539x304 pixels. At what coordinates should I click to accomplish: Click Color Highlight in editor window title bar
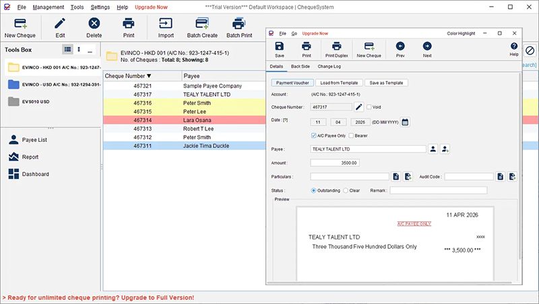pyautogui.click(x=461, y=33)
